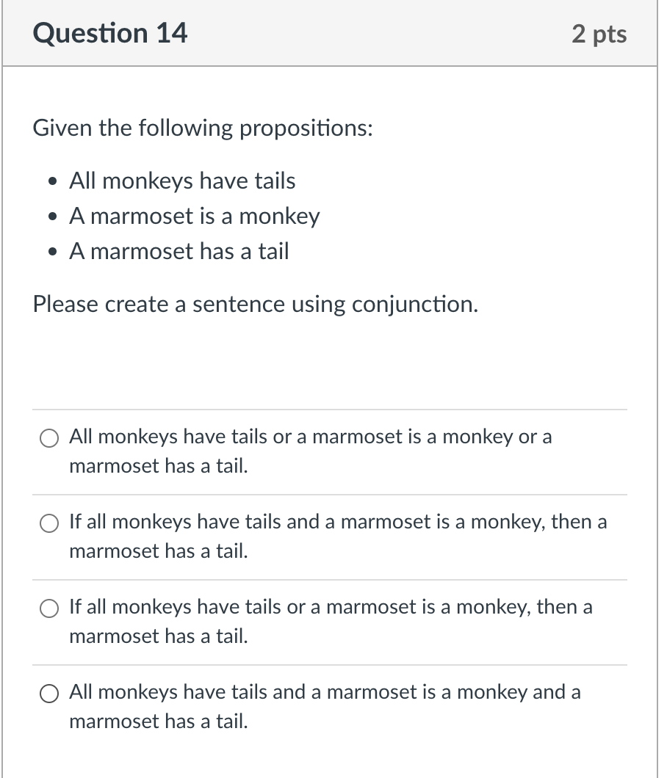
Task: Click the third answer option text
Action: coord(331,608)
